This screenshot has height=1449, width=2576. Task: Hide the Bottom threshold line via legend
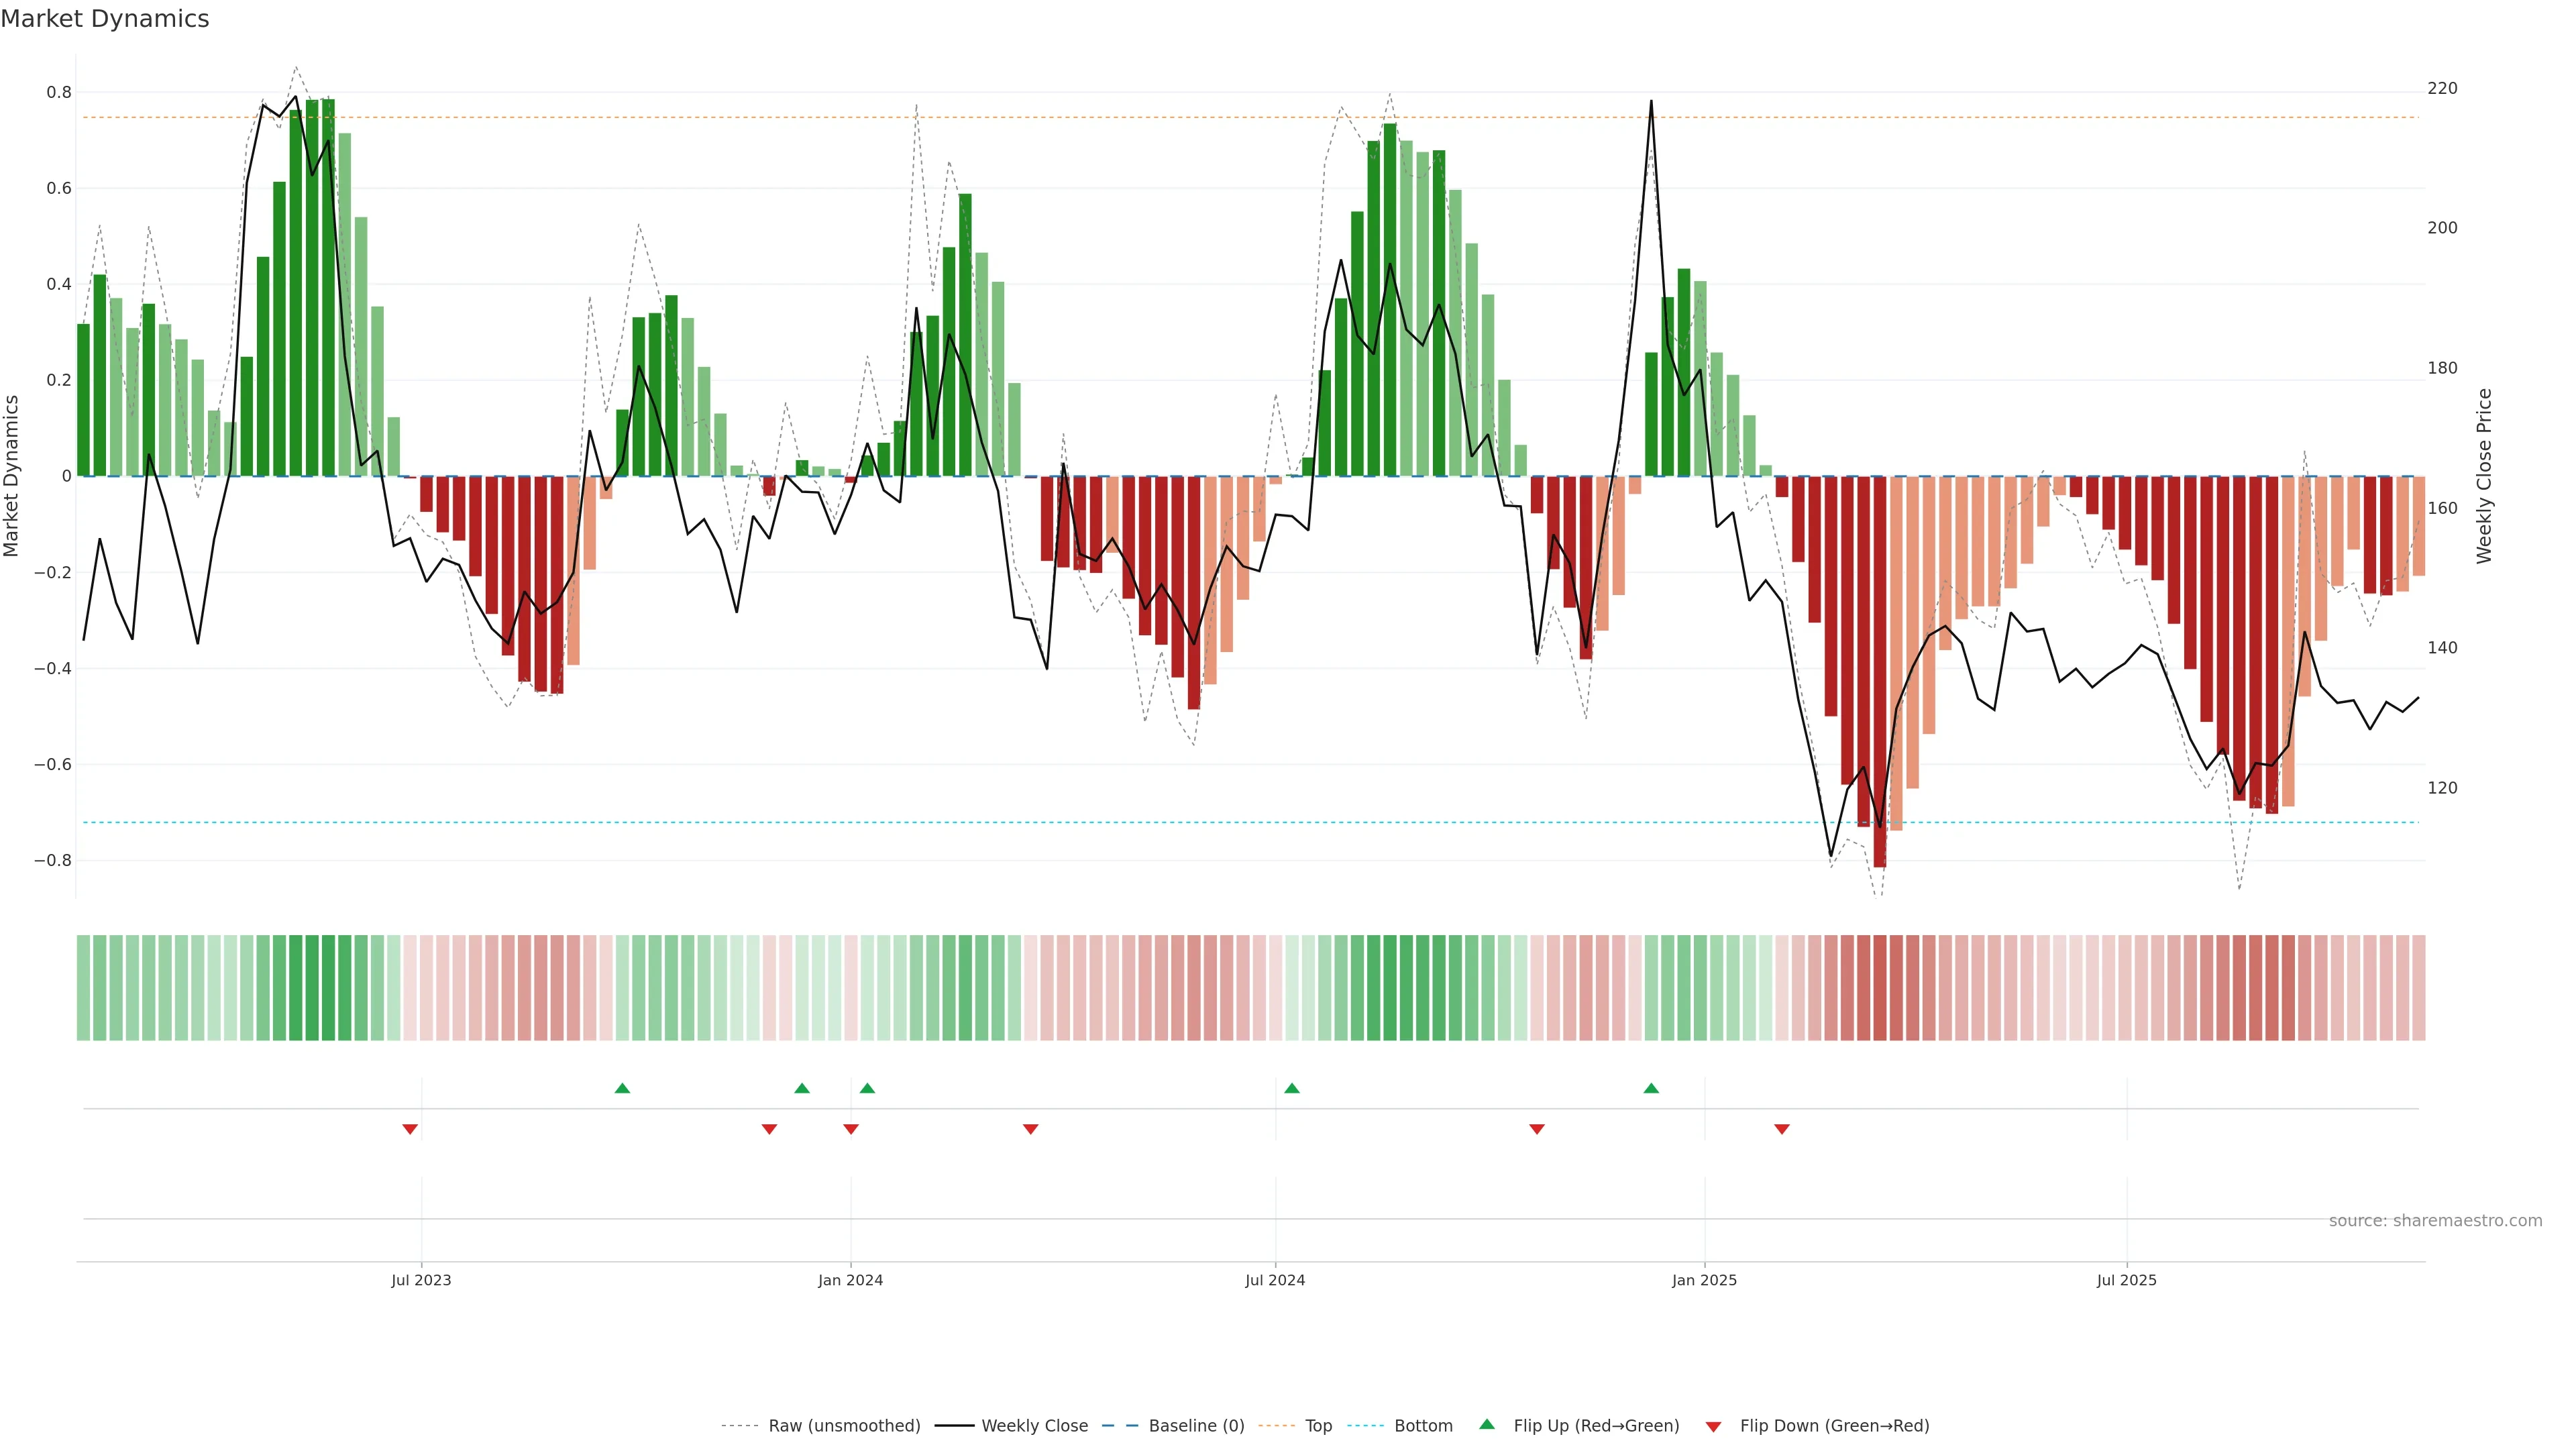click(x=1423, y=1425)
